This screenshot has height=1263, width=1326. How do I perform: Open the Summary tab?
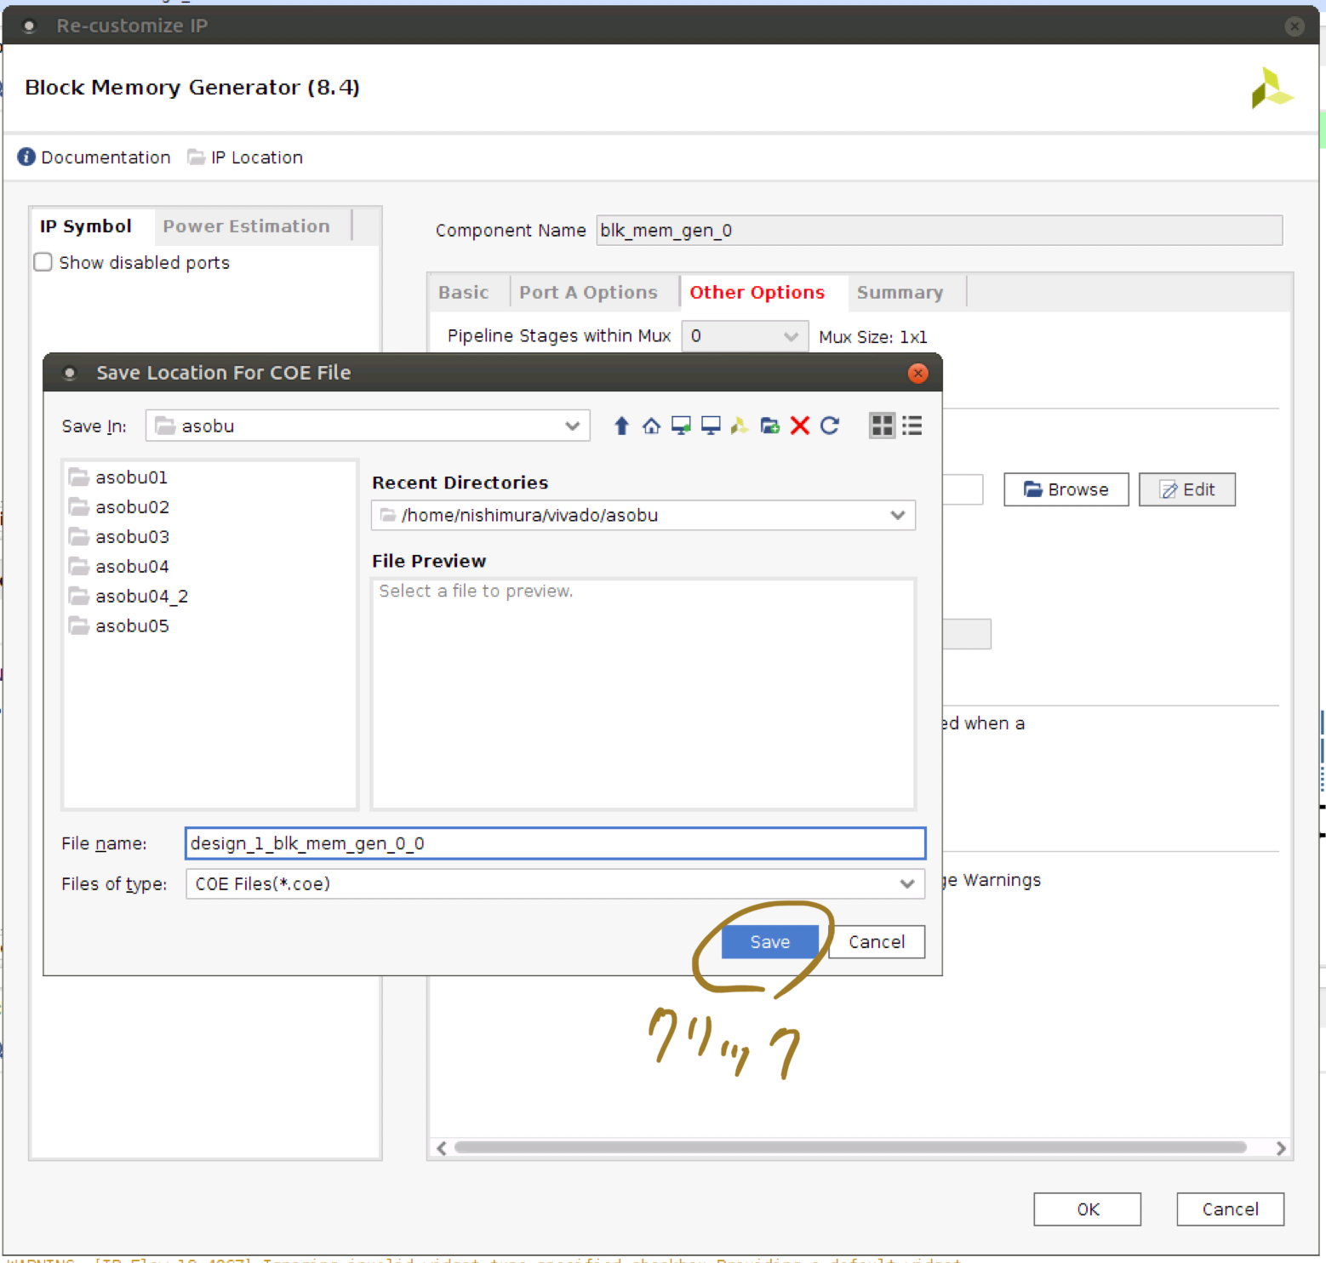900,293
